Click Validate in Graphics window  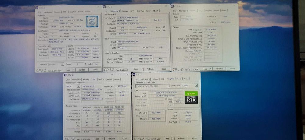(x=181, y=138)
